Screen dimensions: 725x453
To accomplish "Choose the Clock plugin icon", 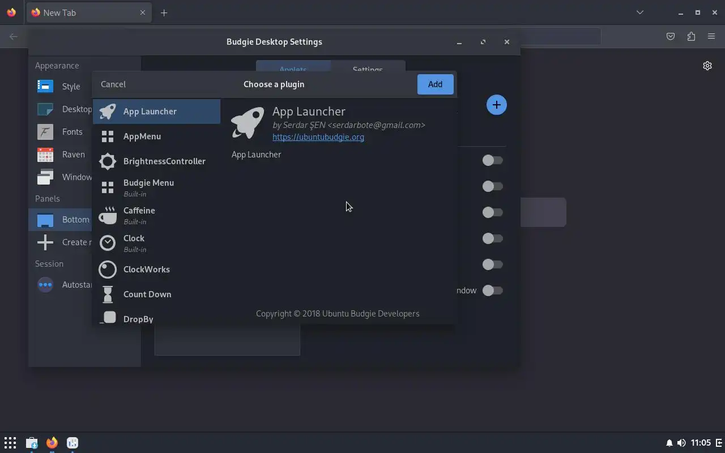I will (108, 243).
